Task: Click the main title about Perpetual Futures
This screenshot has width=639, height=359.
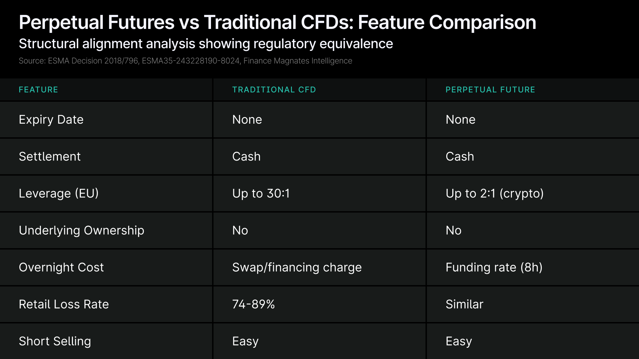Action: coord(277,23)
